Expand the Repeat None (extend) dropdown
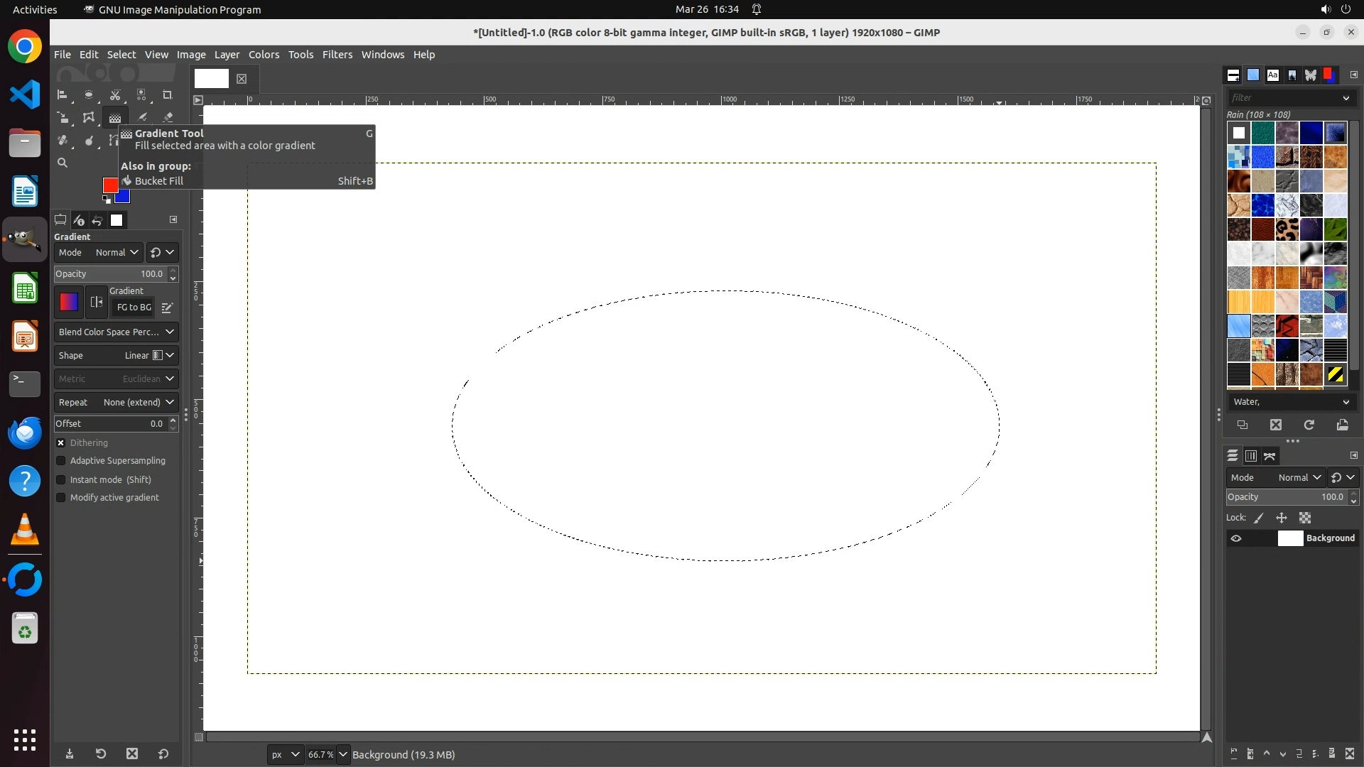 point(116,402)
